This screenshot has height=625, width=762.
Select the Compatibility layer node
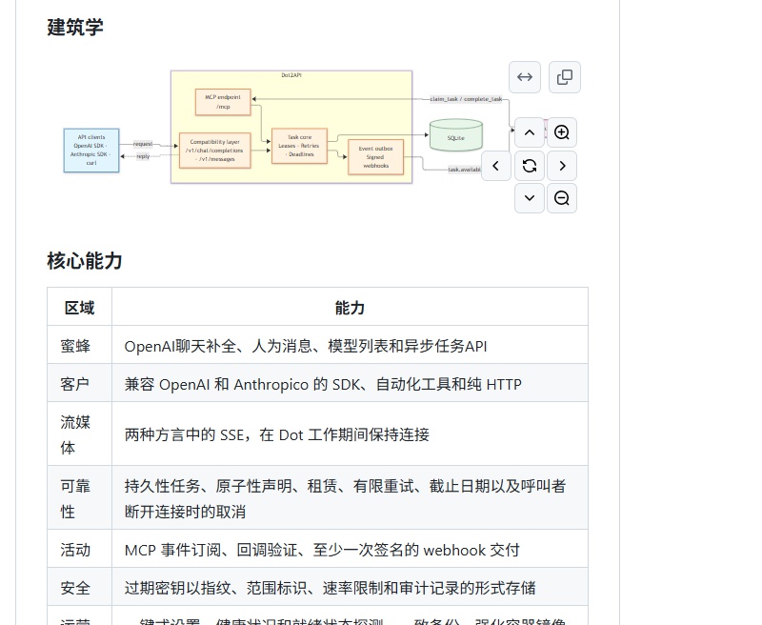tap(215, 151)
